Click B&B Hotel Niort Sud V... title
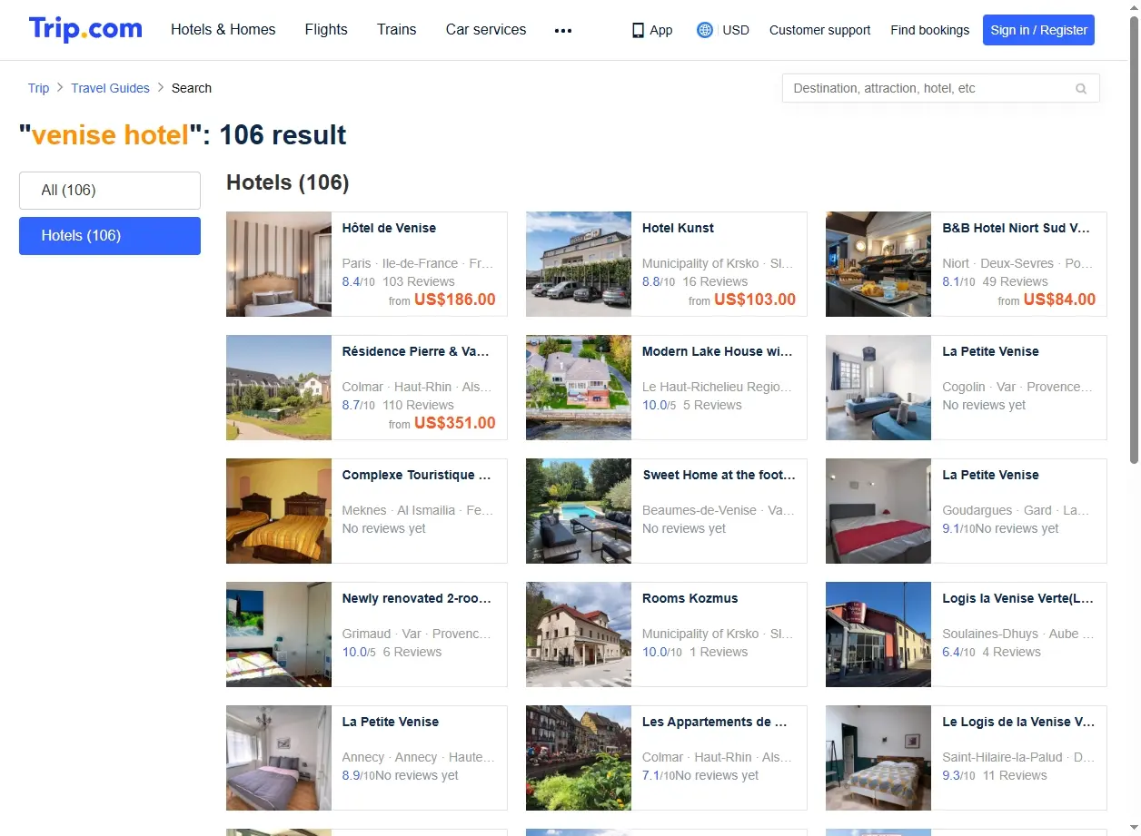 pyautogui.click(x=1016, y=228)
